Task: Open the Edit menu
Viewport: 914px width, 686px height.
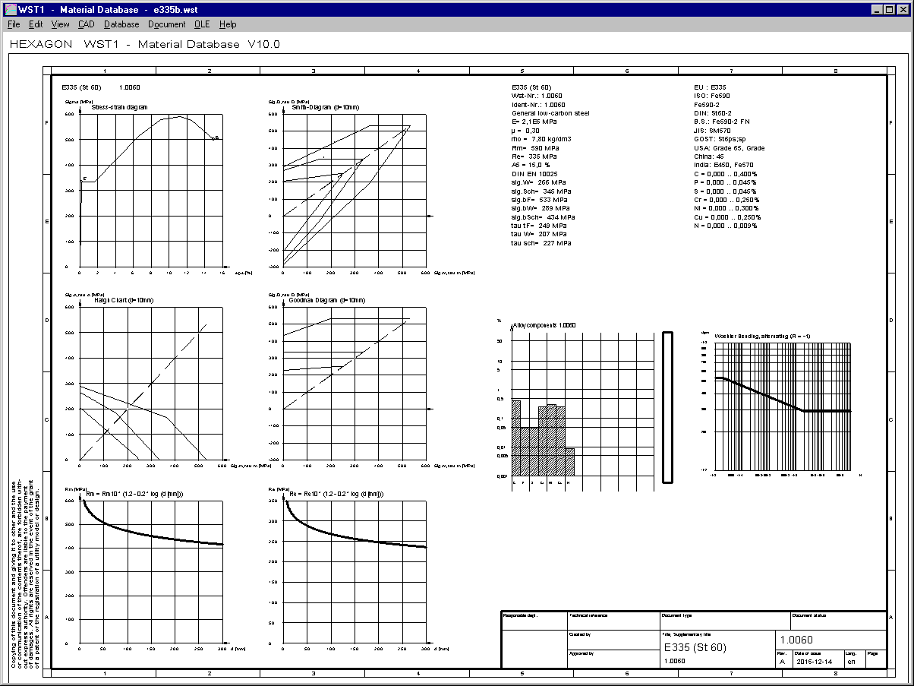Action: point(36,24)
